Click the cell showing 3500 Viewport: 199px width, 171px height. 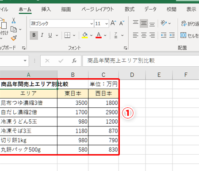(73, 103)
